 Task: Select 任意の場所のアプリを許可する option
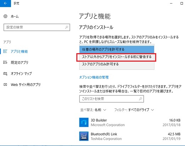click(x=117, y=49)
